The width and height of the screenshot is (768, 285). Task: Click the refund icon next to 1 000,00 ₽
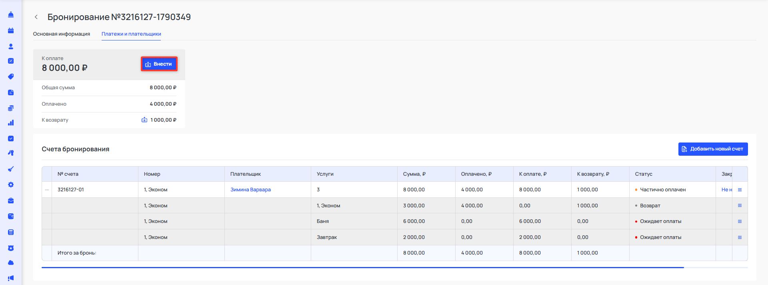click(144, 120)
